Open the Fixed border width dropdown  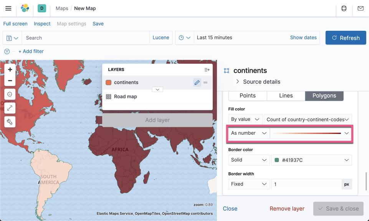pyautogui.click(x=249, y=184)
